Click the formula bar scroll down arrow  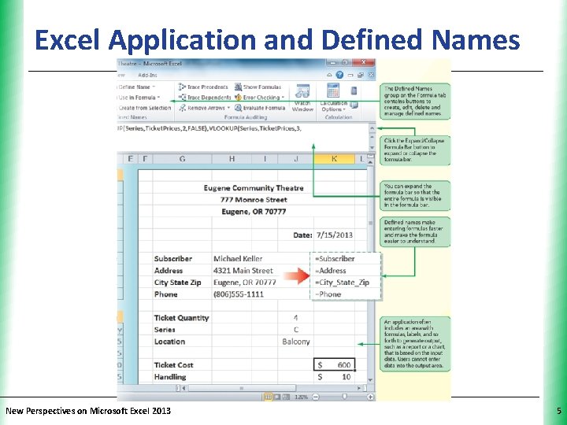372,147
